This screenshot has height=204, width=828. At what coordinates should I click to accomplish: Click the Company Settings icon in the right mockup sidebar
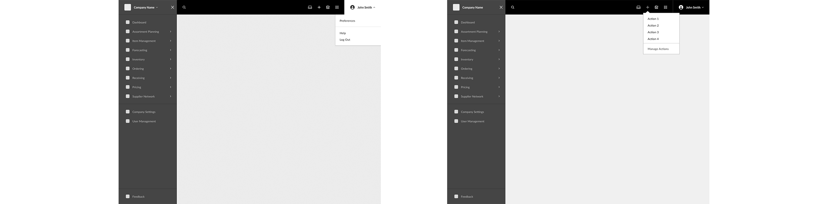(456, 112)
